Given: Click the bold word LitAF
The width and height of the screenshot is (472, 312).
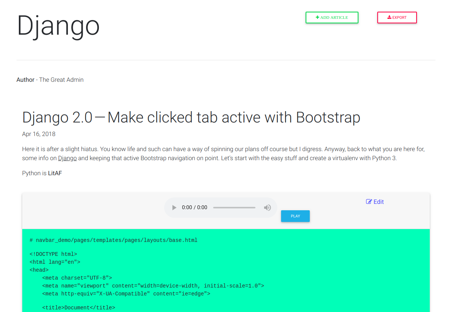Looking at the screenshot, I should pos(55,173).
